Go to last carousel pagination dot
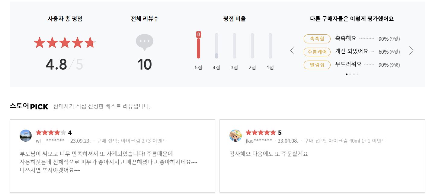The height and width of the screenshot is (195, 429). tap(358, 74)
